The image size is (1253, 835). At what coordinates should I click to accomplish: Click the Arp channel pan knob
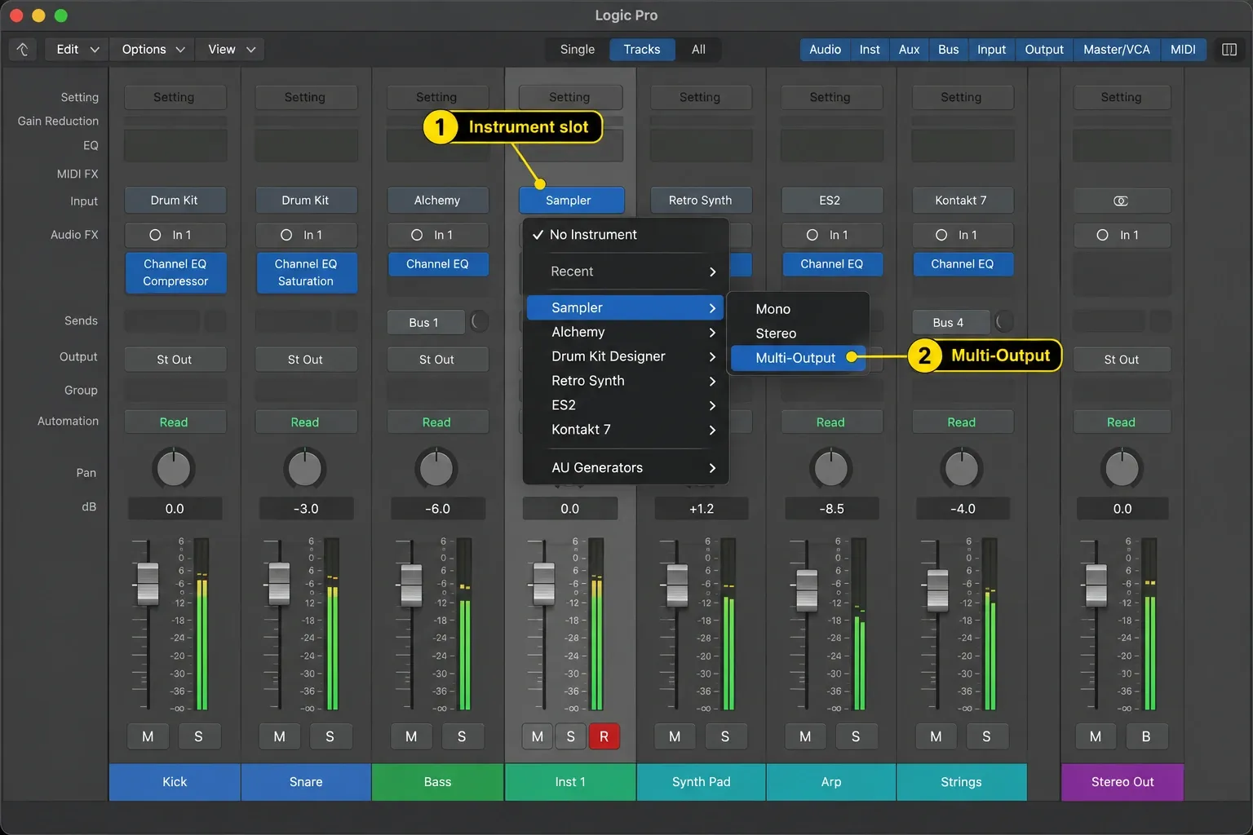tap(830, 469)
